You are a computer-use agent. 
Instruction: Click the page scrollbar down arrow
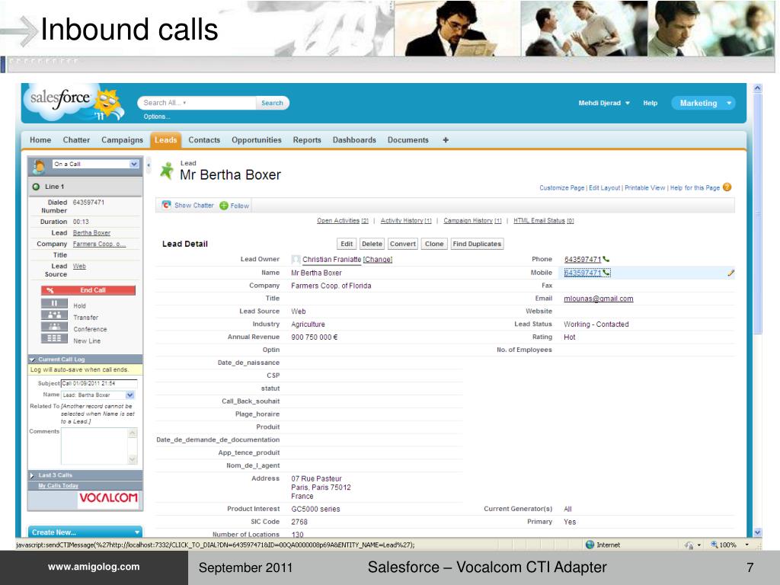[757, 532]
